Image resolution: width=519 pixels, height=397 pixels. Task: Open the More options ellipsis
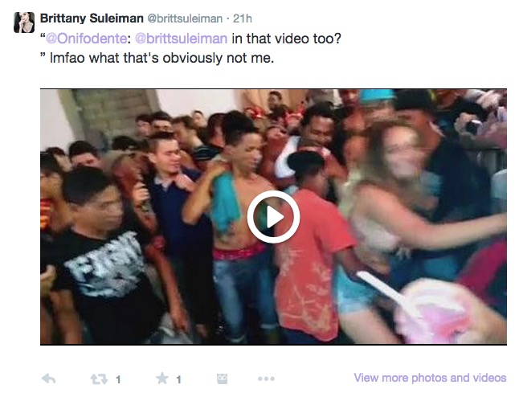[x=266, y=379]
